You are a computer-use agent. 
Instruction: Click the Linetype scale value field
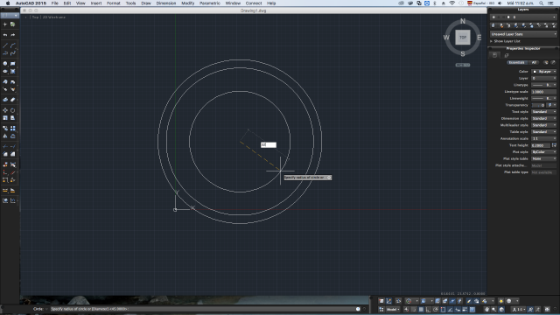pyautogui.click(x=544, y=92)
